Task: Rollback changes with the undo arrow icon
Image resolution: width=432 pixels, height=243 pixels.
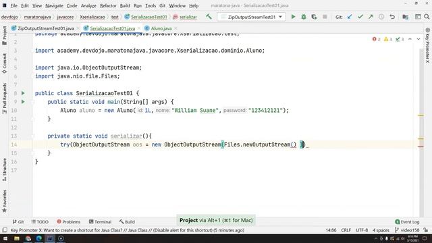Action: 392,17
